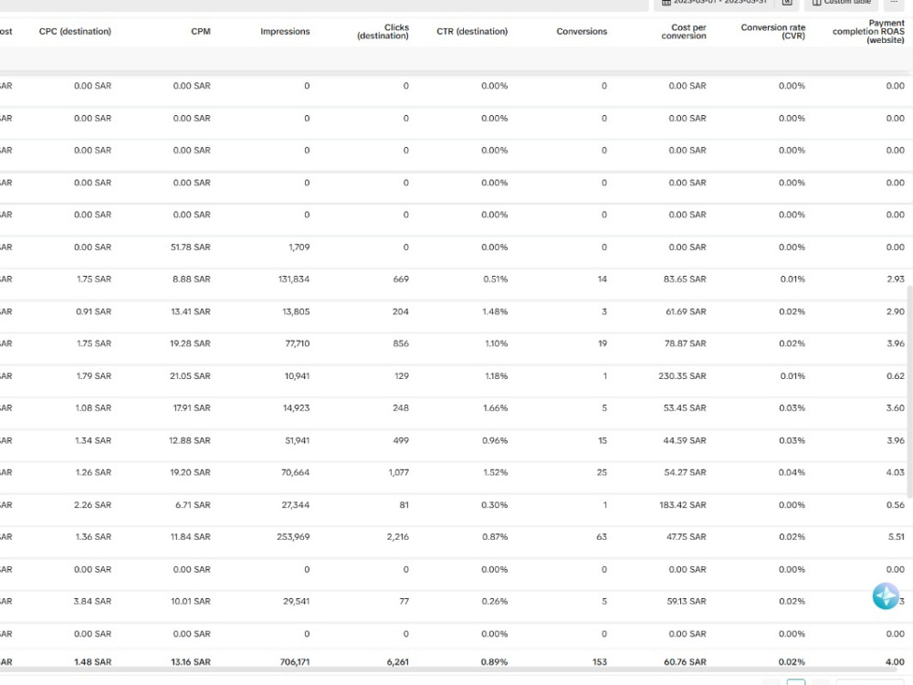Sort by Conversions column header
This screenshot has height=685, width=913.
[x=582, y=31]
